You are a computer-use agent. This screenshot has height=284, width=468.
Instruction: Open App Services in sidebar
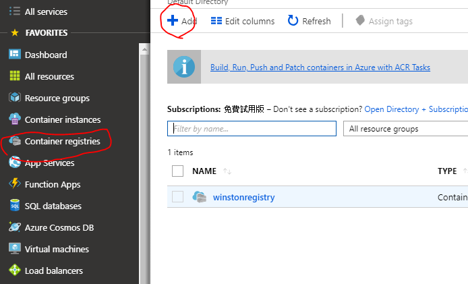coord(49,163)
